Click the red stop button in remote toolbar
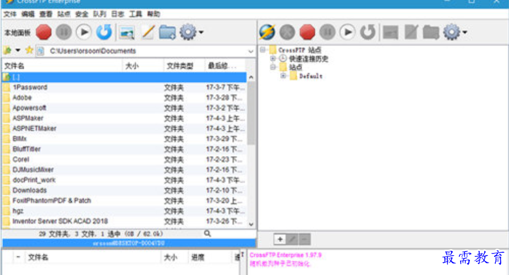This screenshot has width=509, height=275. (307, 32)
